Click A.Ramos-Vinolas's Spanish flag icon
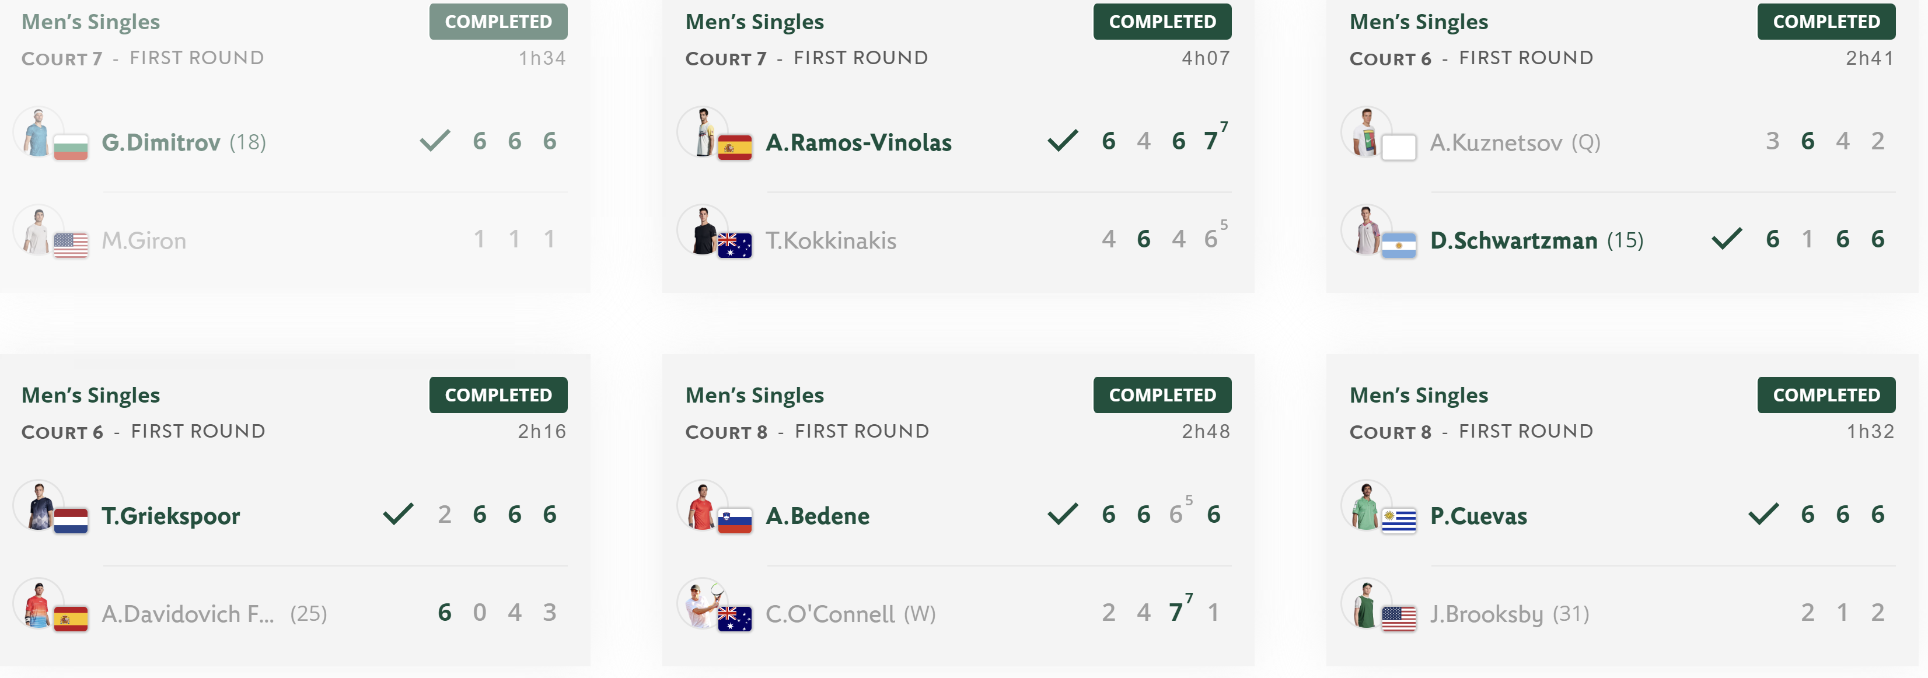This screenshot has height=678, width=1928. click(x=735, y=146)
